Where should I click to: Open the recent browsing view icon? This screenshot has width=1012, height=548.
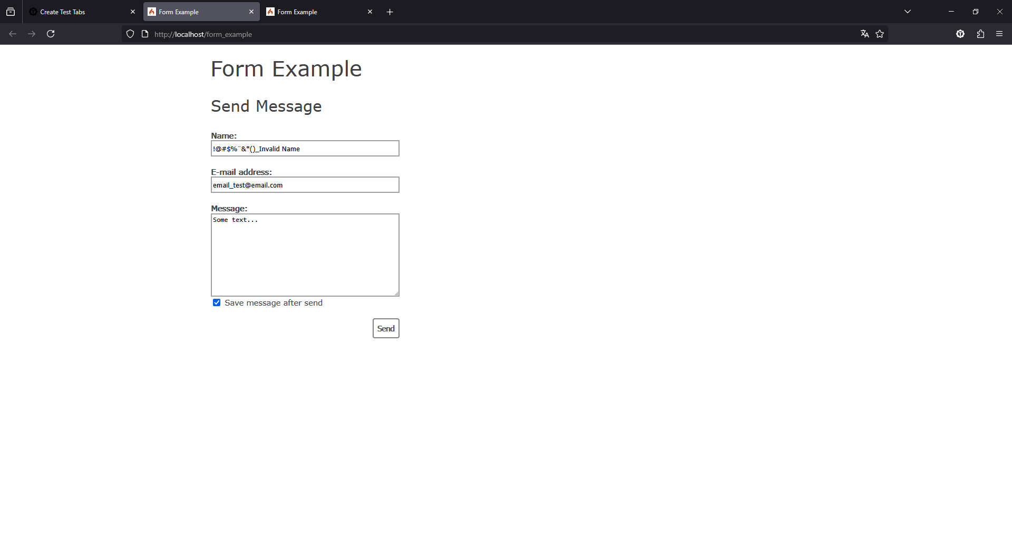11,12
